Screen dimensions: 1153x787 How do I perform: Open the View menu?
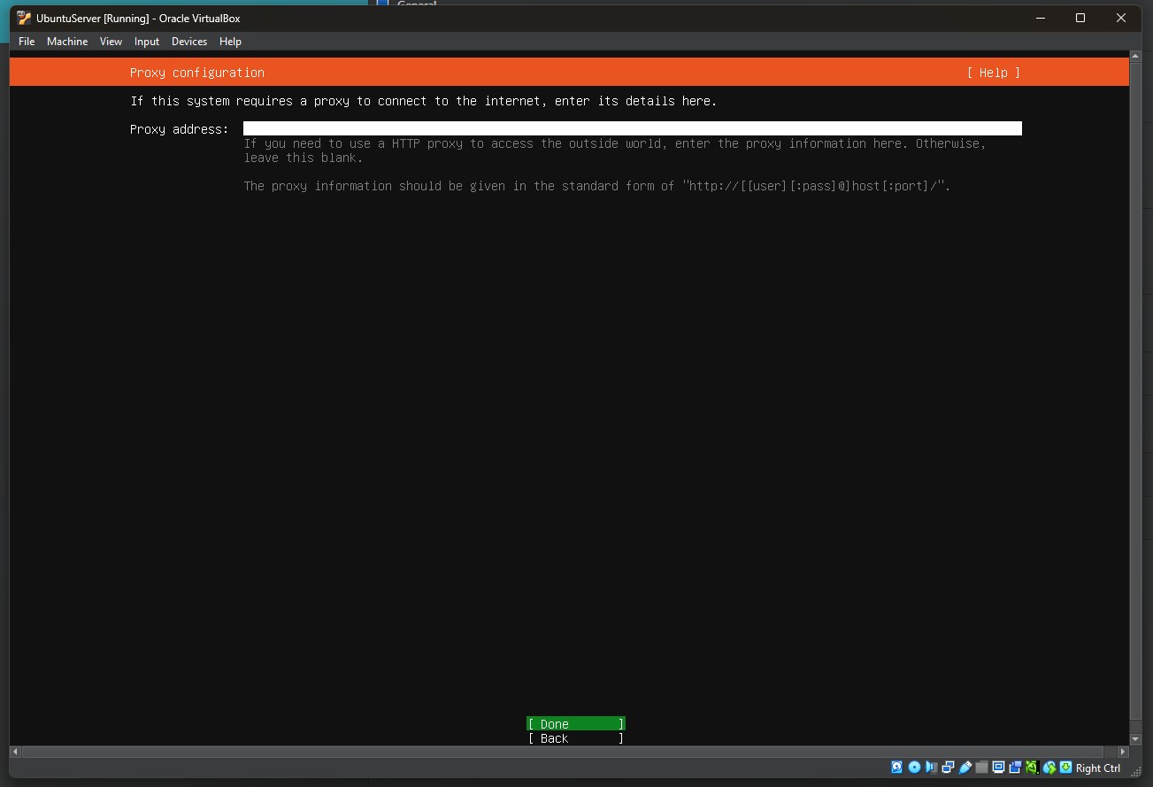pyautogui.click(x=111, y=41)
